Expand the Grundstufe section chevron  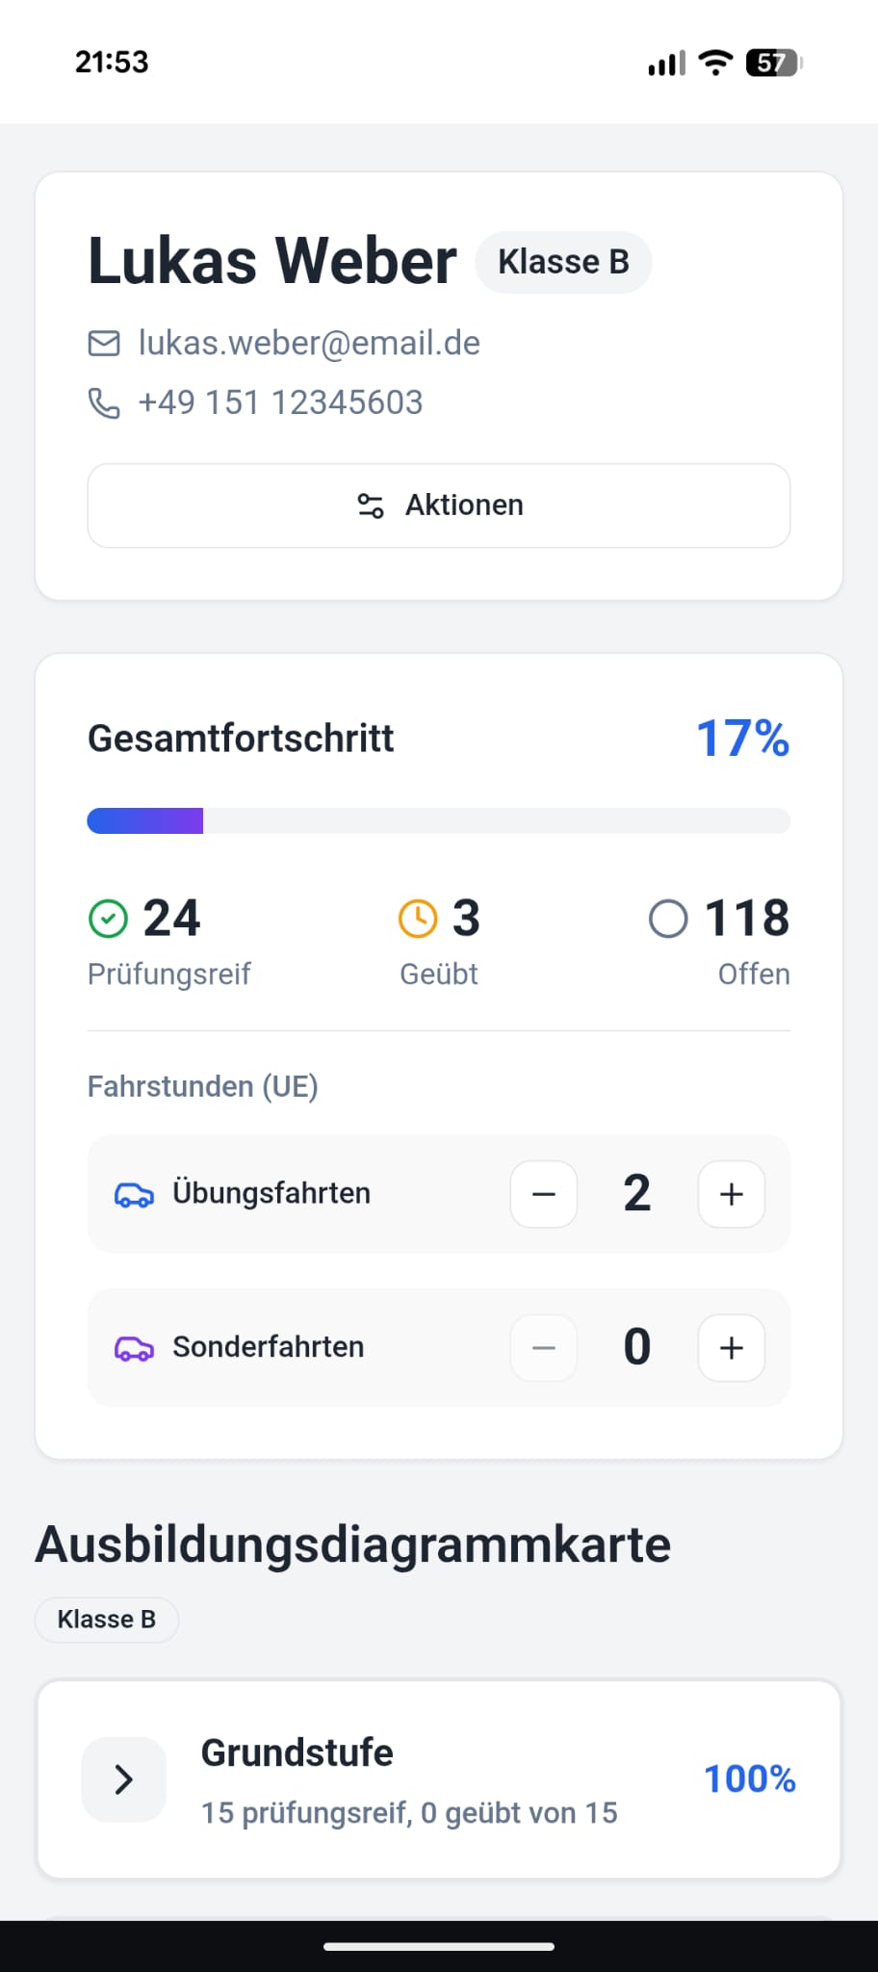124,1779
